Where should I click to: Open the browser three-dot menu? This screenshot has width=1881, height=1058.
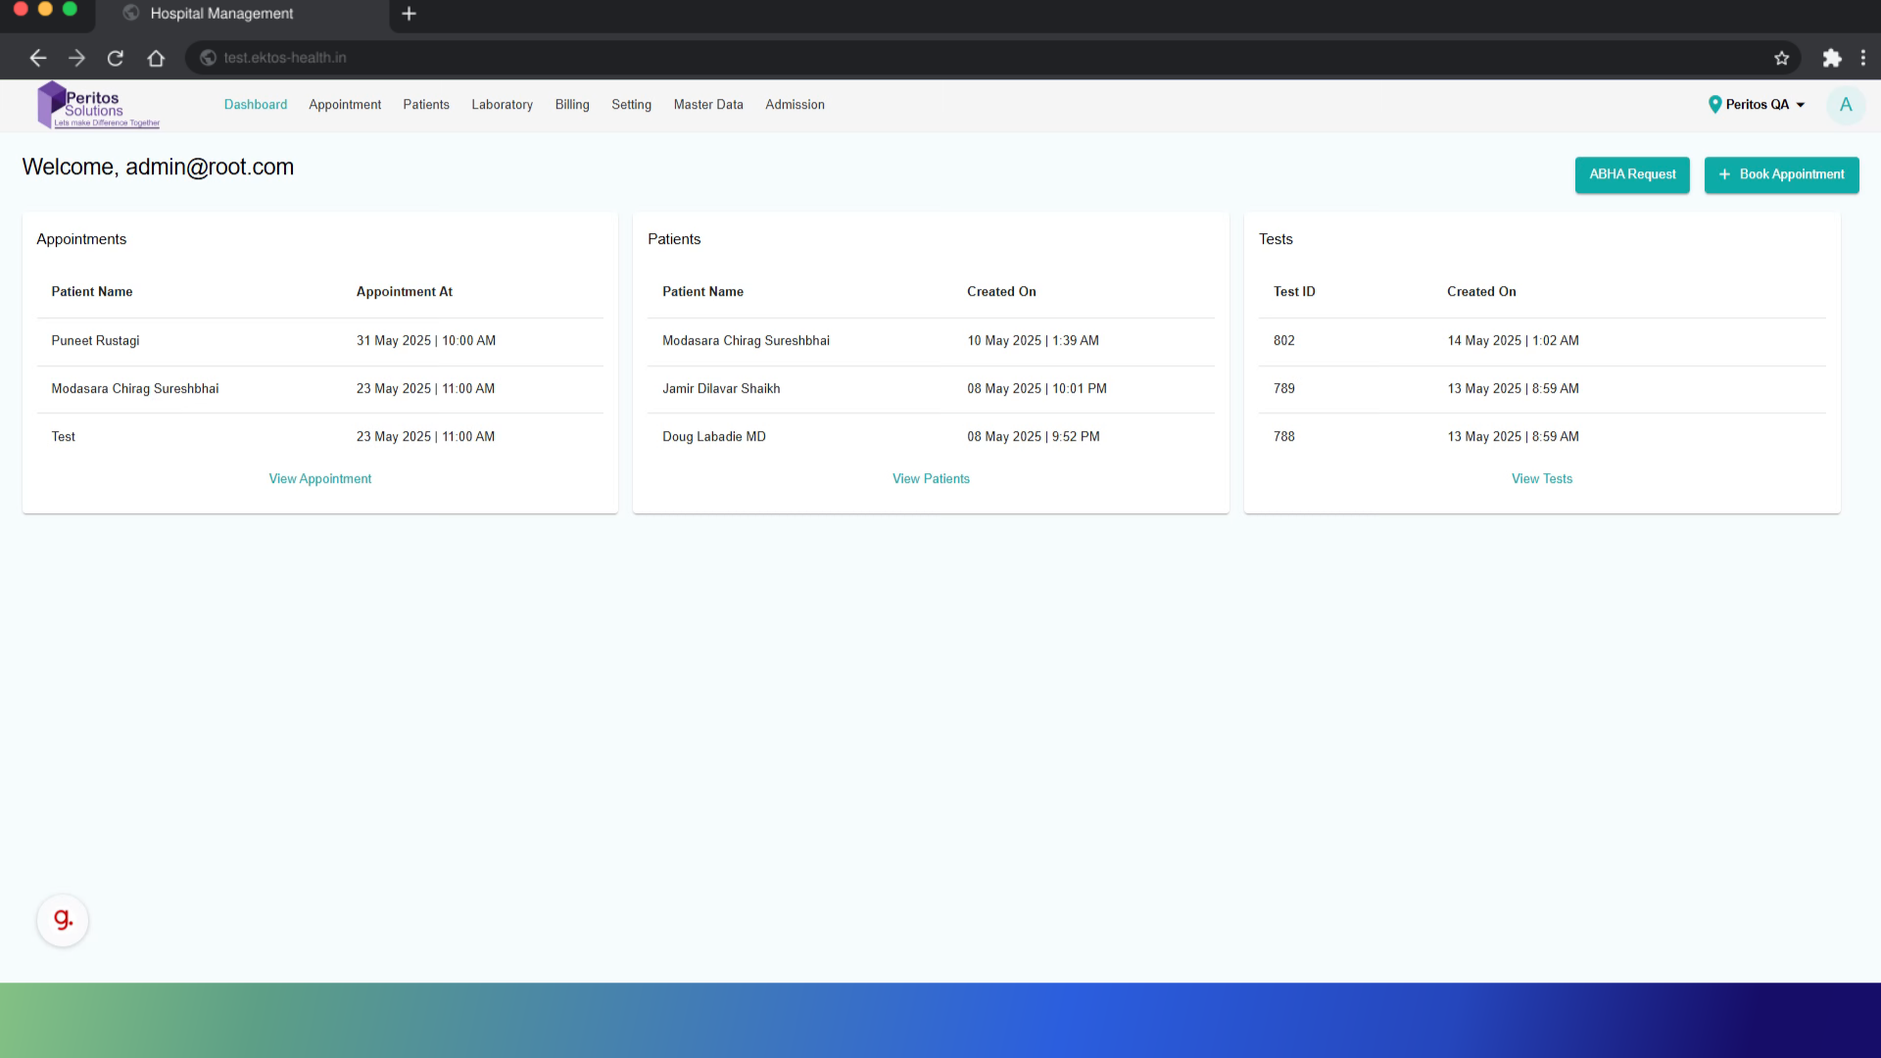[1862, 58]
